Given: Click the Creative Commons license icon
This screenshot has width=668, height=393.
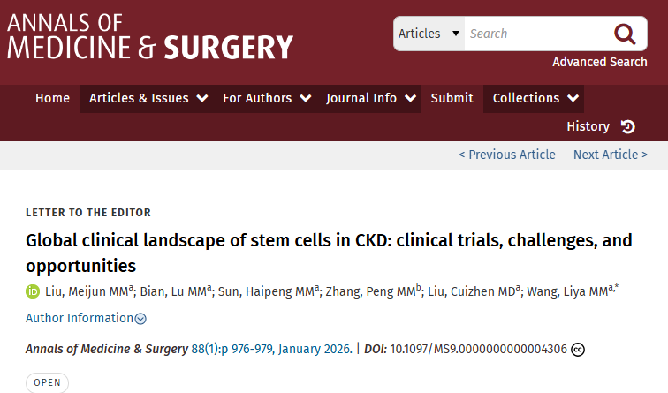Looking at the screenshot, I should (578, 349).
